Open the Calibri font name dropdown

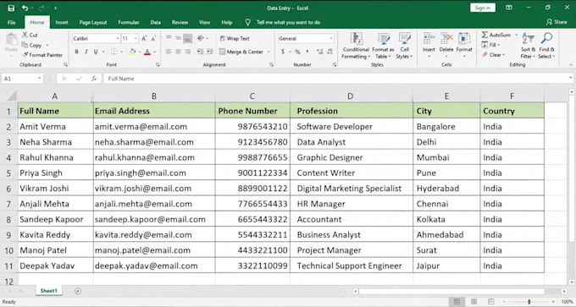pyautogui.click(x=118, y=39)
